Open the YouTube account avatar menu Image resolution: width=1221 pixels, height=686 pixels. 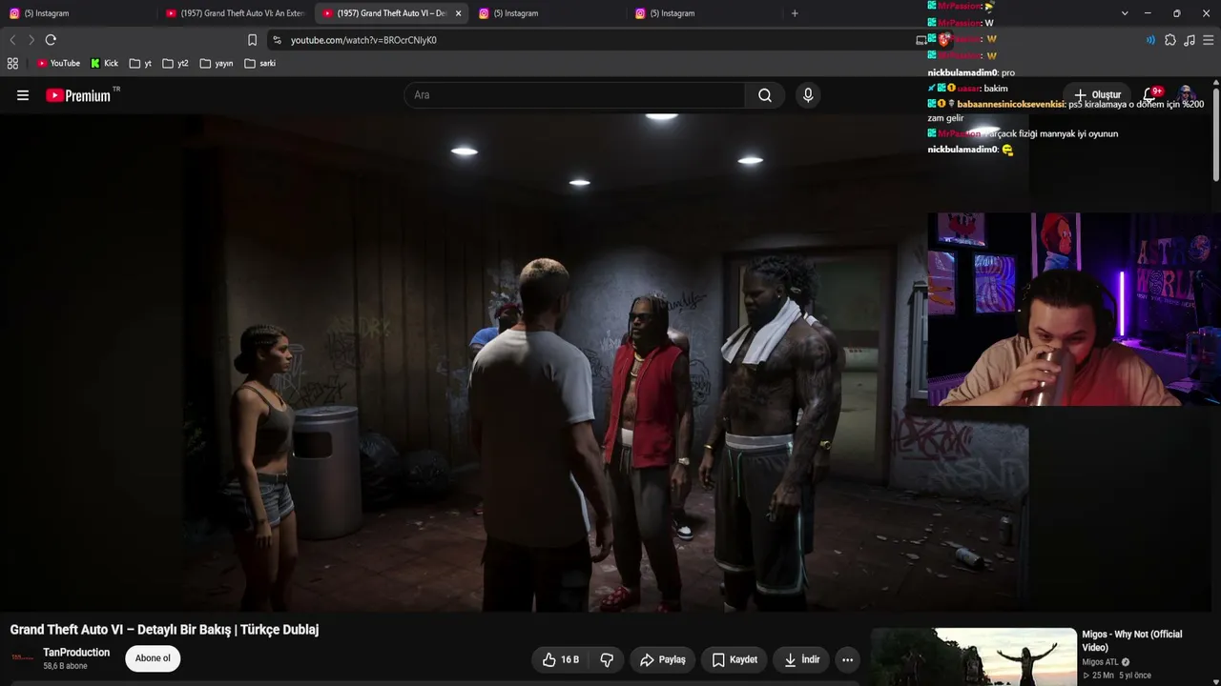click(1187, 95)
